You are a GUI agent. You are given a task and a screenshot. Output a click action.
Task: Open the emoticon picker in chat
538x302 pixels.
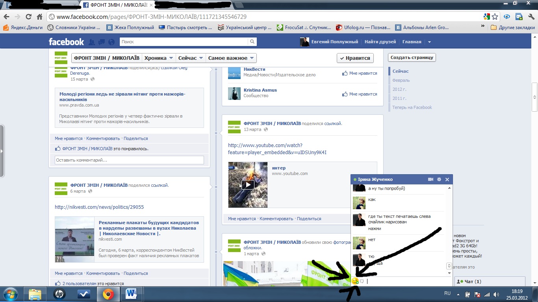(x=355, y=281)
